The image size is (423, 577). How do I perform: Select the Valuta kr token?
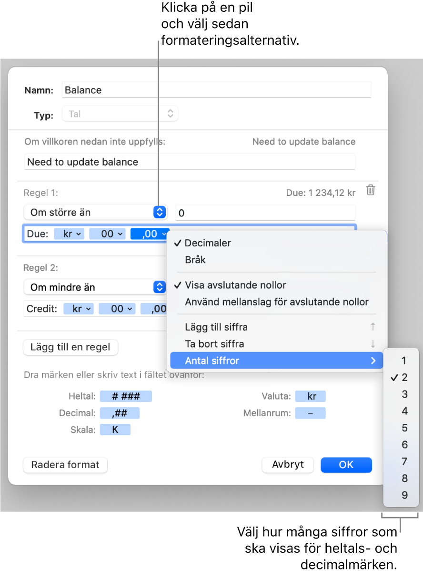310,396
